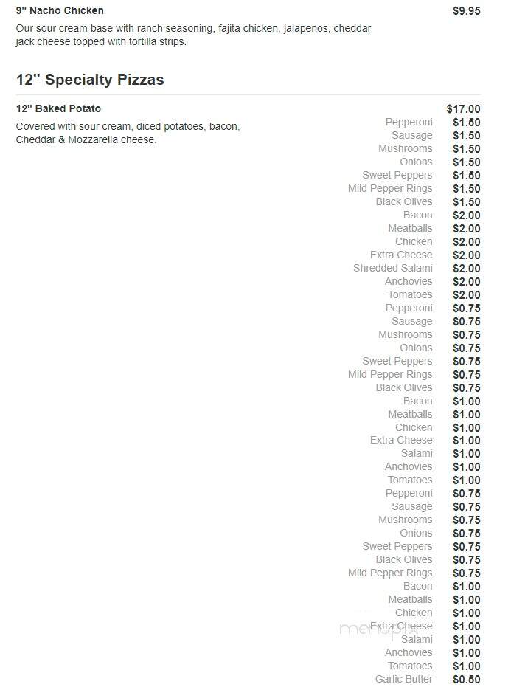
Task: Click the menupix watermark logo
Action: (379, 629)
